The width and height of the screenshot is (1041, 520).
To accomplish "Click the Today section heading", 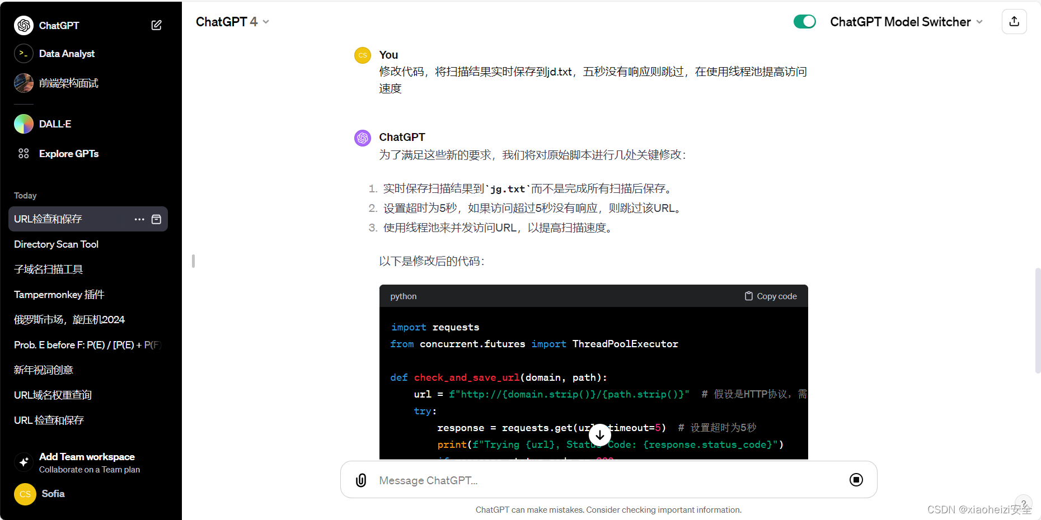I will (x=25, y=196).
